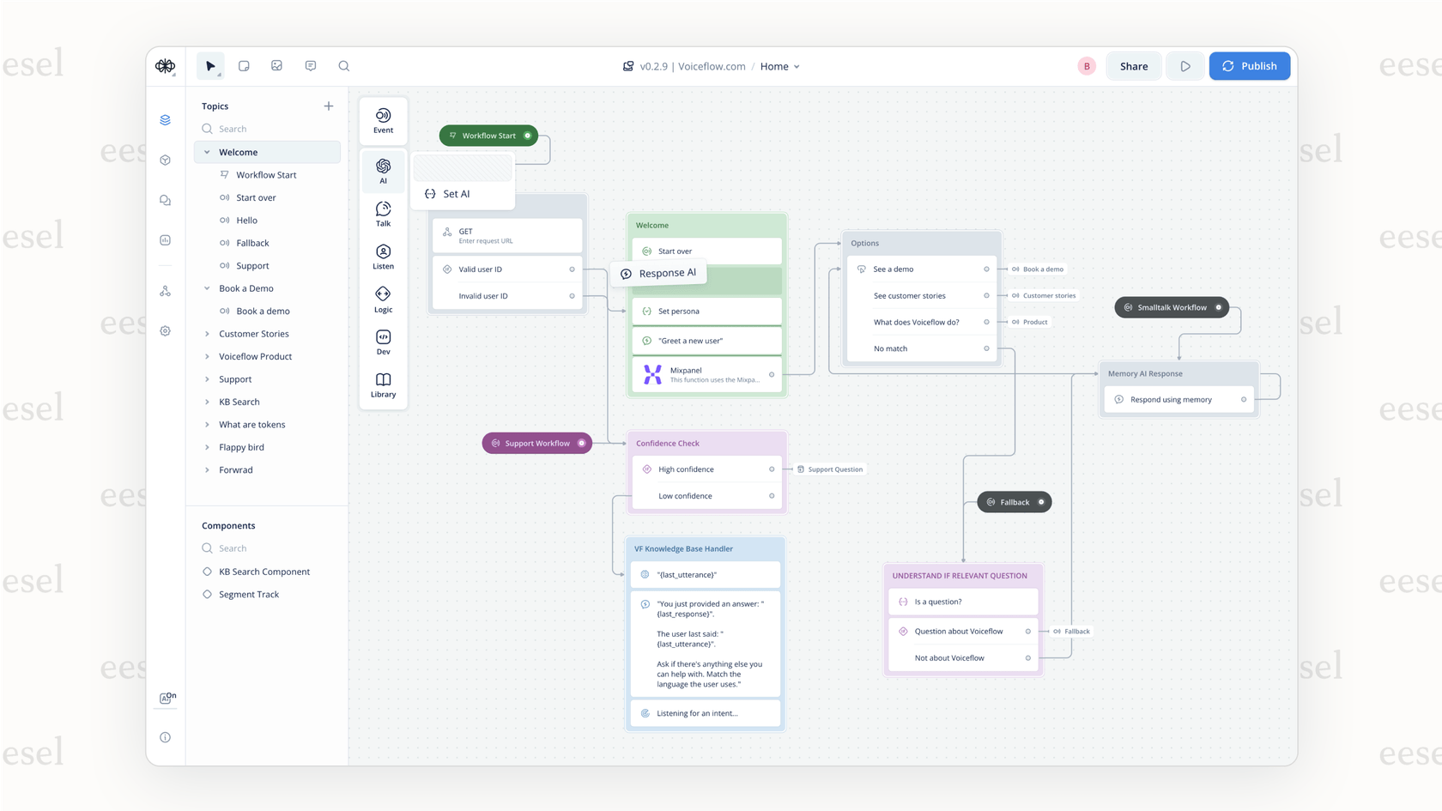This screenshot has width=1442, height=811.
Task: Open the Dev step category
Action: [383, 342]
